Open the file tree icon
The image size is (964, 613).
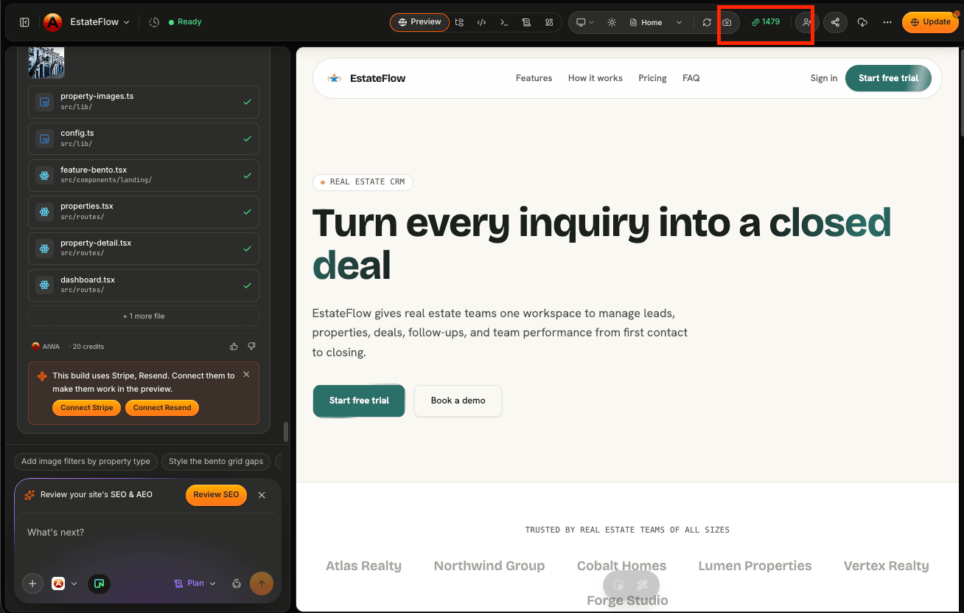coord(459,22)
